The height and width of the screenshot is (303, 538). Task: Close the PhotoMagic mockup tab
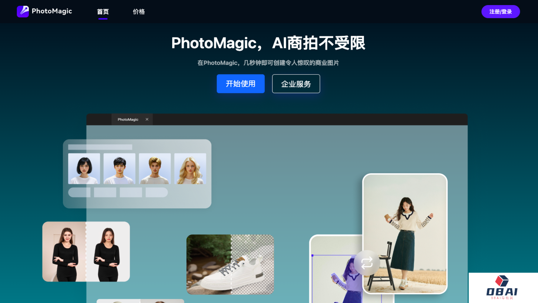coord(147,120)
